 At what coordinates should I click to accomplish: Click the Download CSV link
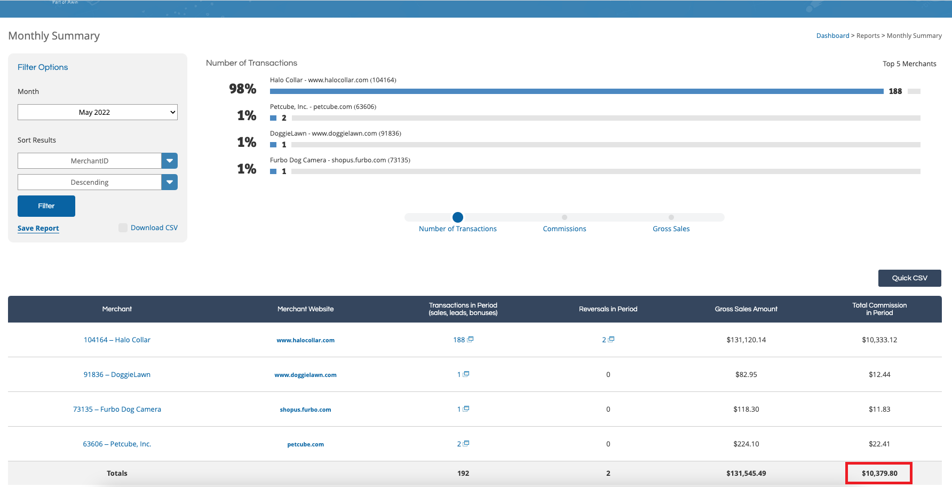pos(154,227)
